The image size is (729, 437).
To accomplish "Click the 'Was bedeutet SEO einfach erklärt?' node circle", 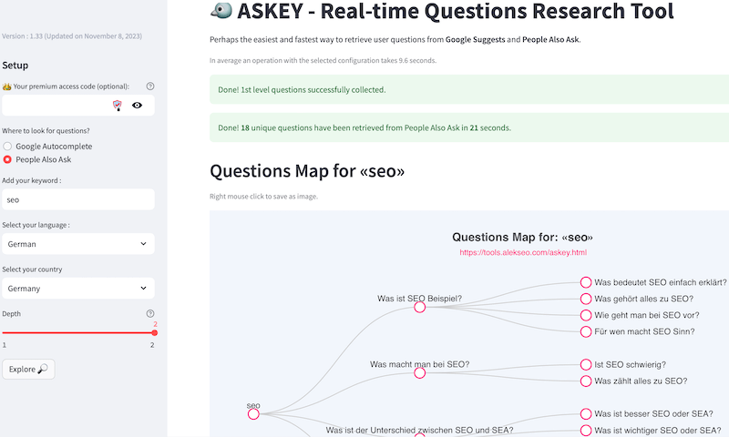I will tap(586, 283).
